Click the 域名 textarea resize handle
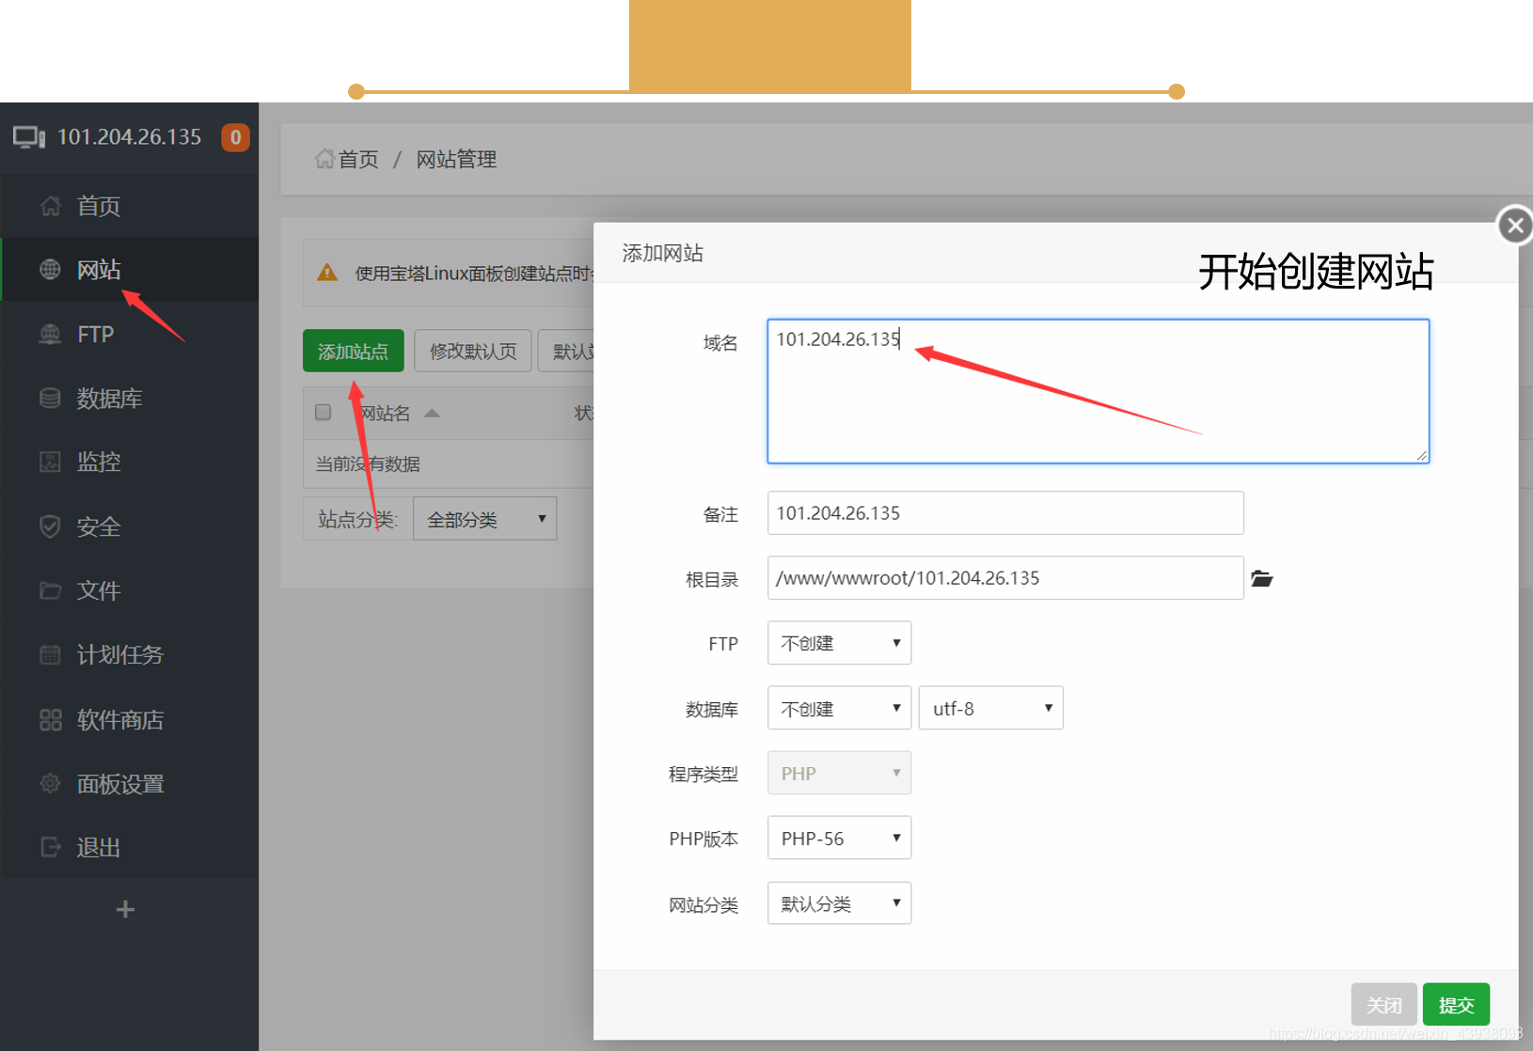Screen dimensions: 1533x1051 point(1421,455)
